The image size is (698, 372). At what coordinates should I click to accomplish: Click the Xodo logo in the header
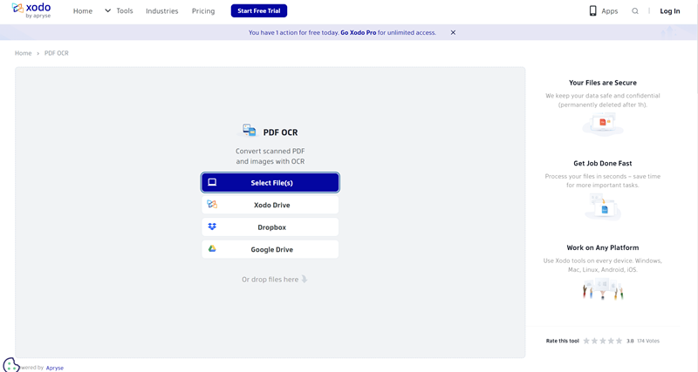pos(31,10)
